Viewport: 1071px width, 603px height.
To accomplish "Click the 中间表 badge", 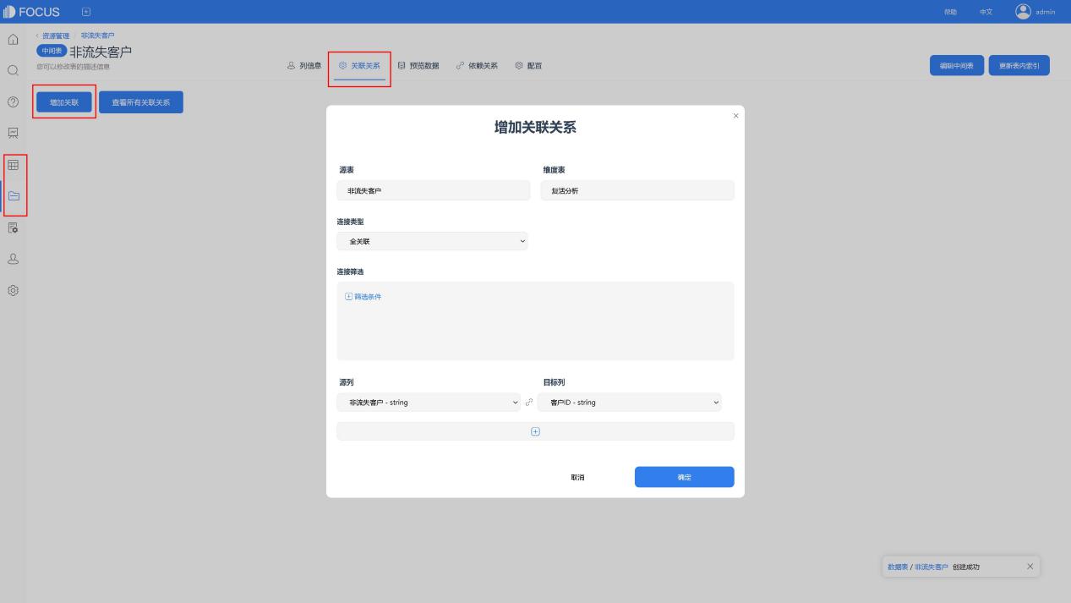I will 51,51.
